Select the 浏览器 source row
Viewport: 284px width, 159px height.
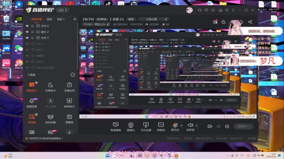(51, 56)
